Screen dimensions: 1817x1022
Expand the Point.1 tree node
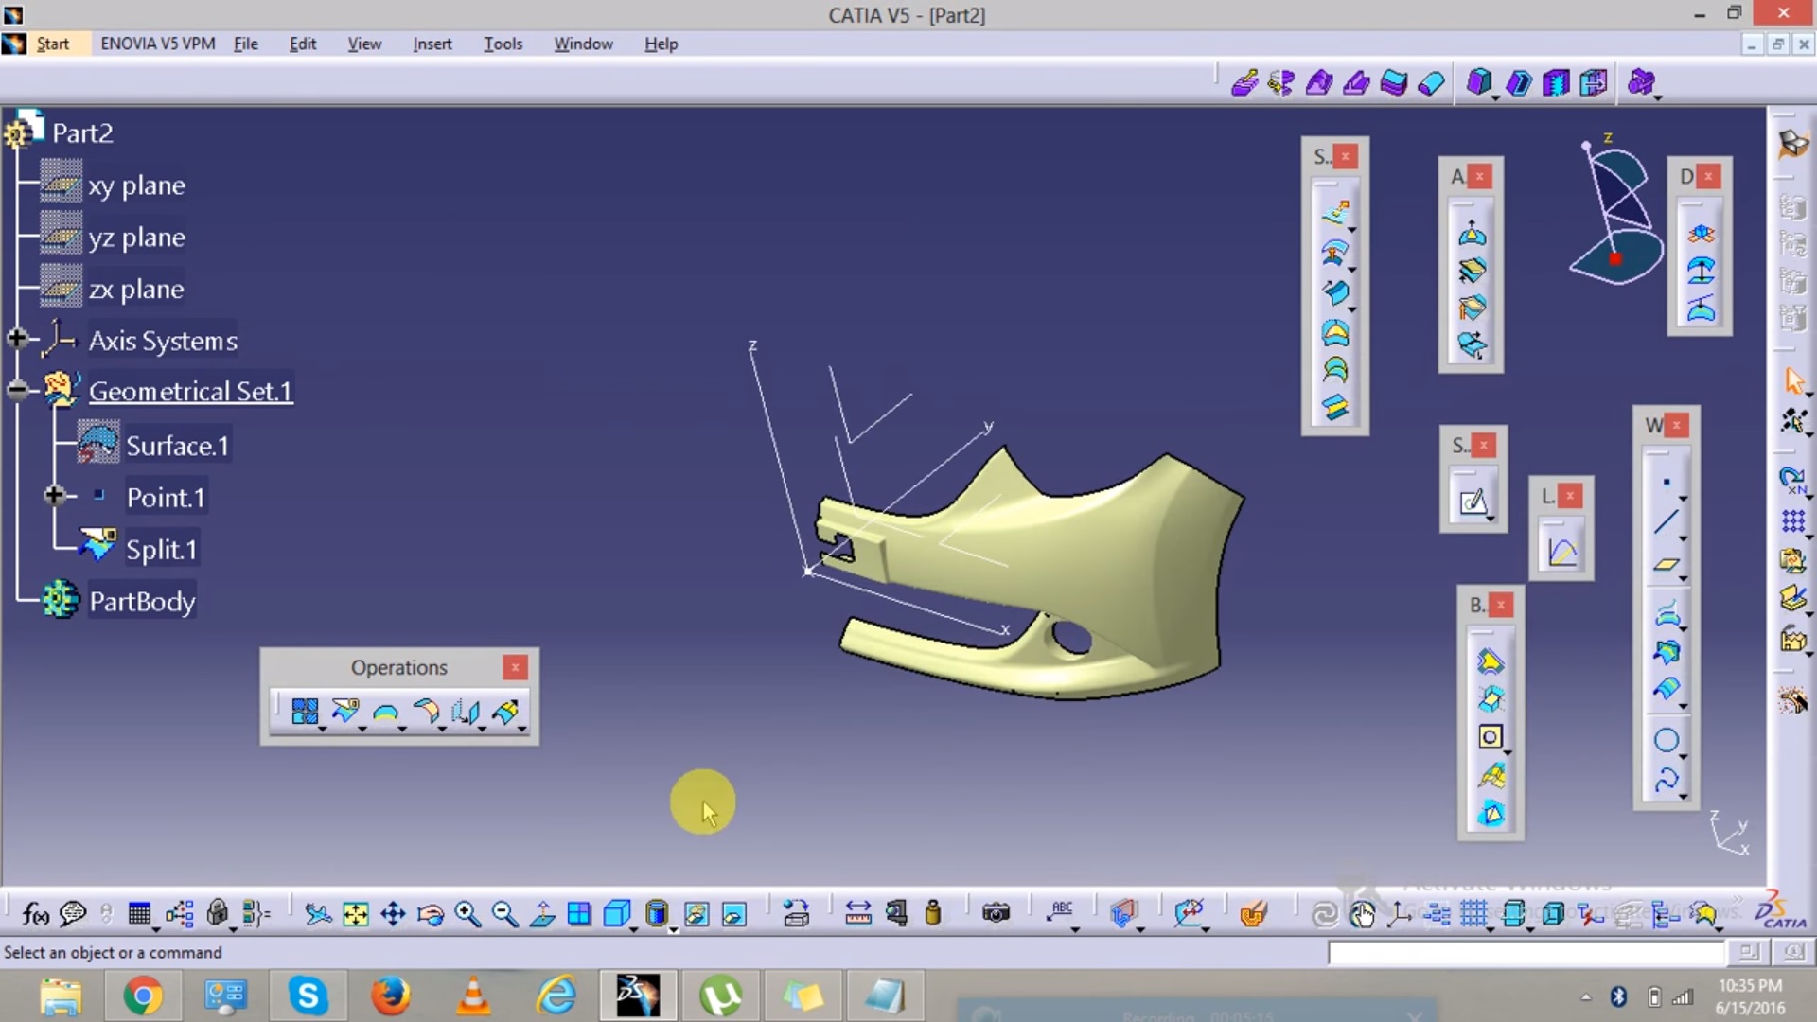tap(54, 494)
